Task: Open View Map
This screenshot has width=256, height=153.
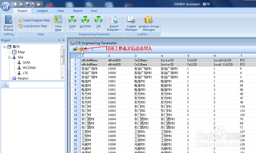Action: pyautogui.click(x=58, y=23)
